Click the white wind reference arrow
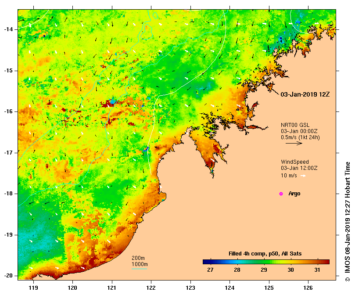Viewport: 355px width, 295px height. 303,176
